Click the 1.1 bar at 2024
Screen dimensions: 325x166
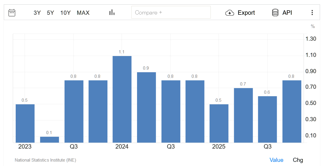coord(122,99)
